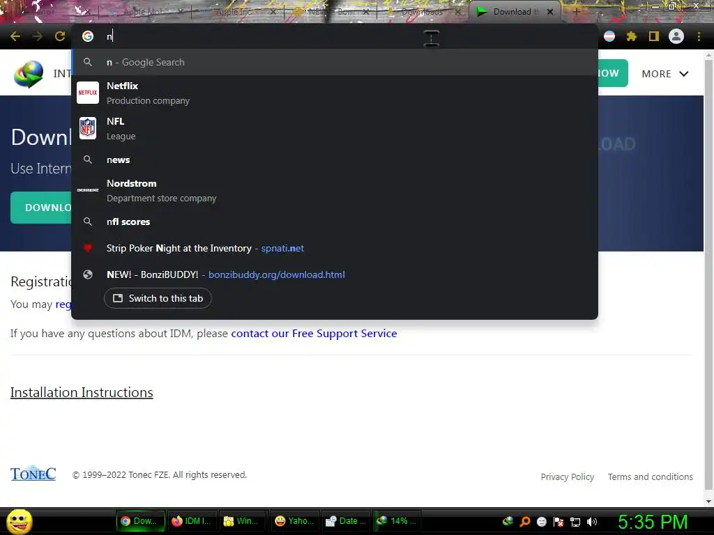Open the profile avatar menu
The image size is (714, 535).
(676, 36)
